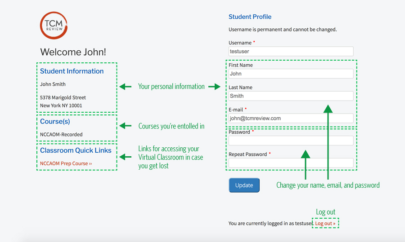The height and width of the screenshot is (242, 405).
Task: Click the NCCAOM-Recorded course text
Action: coord(61,134)
